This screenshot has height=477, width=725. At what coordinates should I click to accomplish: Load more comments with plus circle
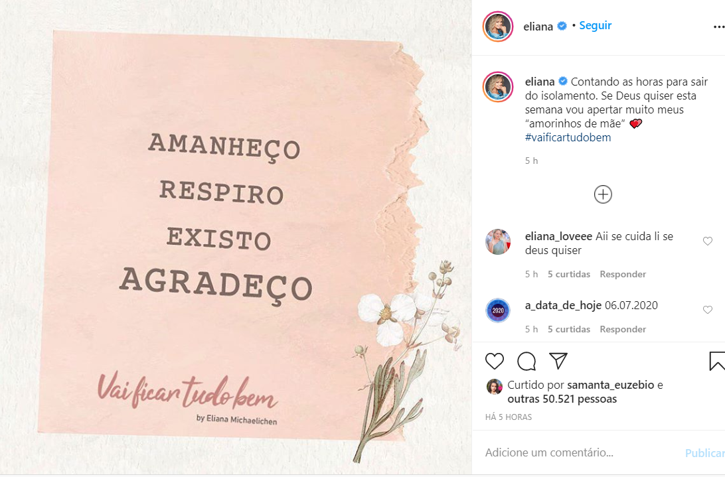603,194
